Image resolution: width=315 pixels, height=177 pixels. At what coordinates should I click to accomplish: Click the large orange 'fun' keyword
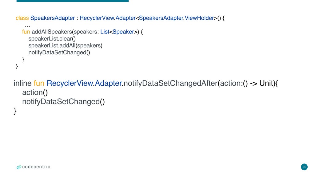point(39,83)
